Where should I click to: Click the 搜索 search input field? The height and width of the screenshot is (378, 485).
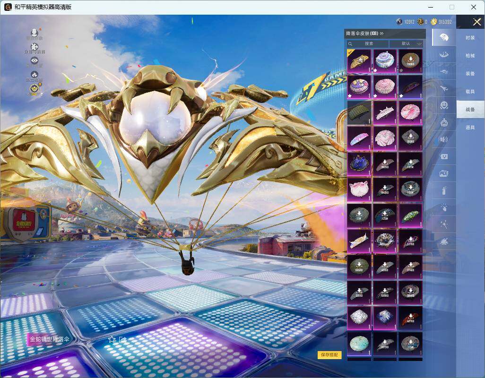[367, 44]
